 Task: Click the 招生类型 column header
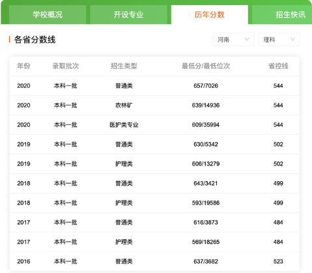coord(124,66)
